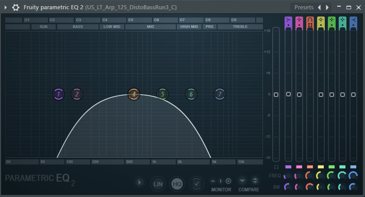365x197 pixels.
Task: Click the COMPARE swap arrows button
Action: [x=255, y=180]
